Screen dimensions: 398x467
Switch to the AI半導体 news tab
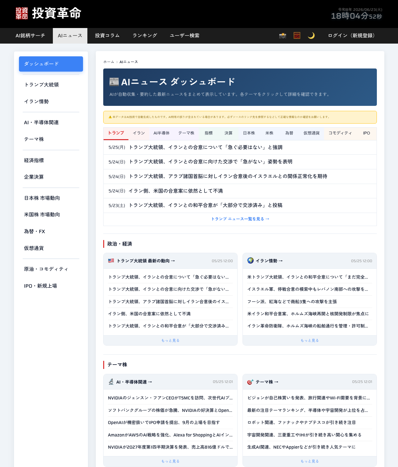tap(161, 133)
